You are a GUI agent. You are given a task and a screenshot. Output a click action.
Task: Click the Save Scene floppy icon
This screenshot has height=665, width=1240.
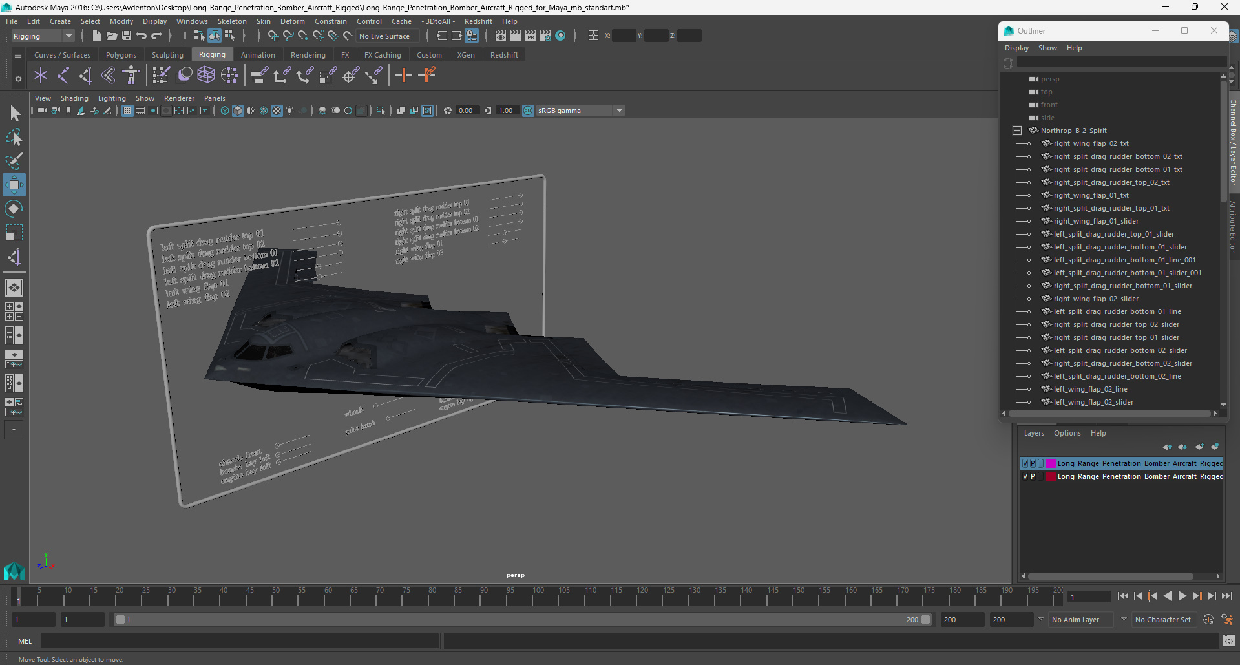pos(127,36)
